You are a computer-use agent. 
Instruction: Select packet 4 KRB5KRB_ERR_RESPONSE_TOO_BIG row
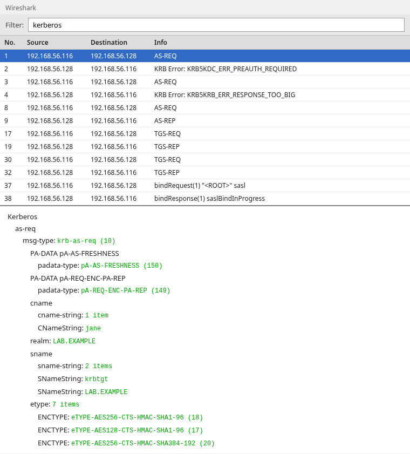point(205,95)
